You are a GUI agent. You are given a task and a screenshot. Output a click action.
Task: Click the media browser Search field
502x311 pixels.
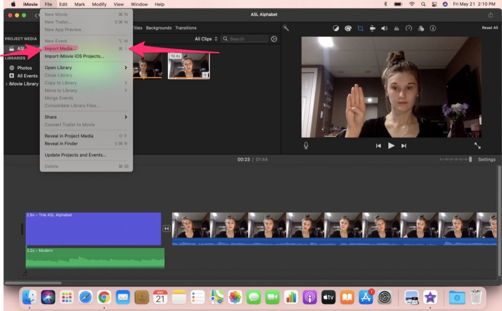click(x=244, y=39)
